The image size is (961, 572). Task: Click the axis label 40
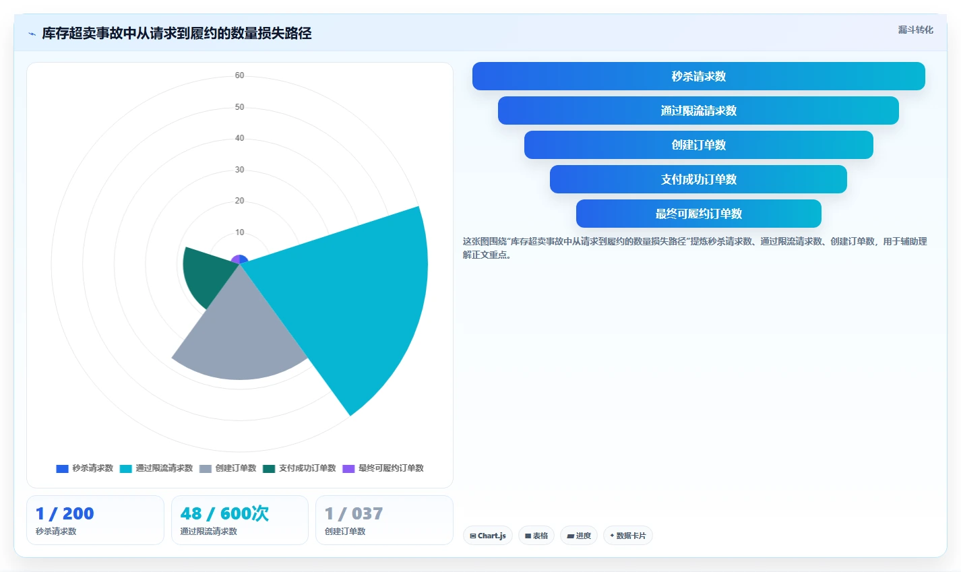pos(239,138)
